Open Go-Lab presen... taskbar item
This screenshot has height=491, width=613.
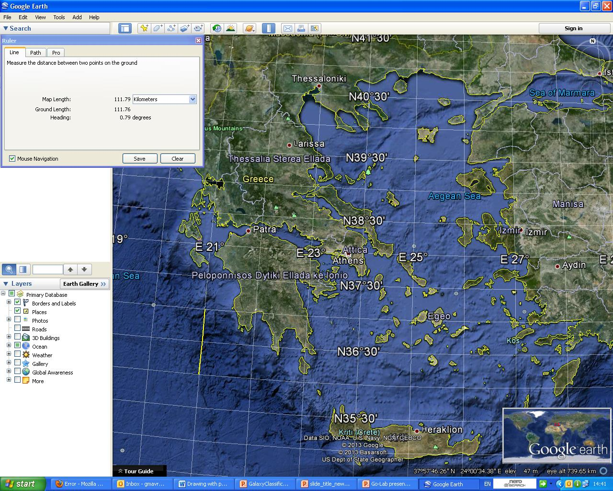click(387, 484)
